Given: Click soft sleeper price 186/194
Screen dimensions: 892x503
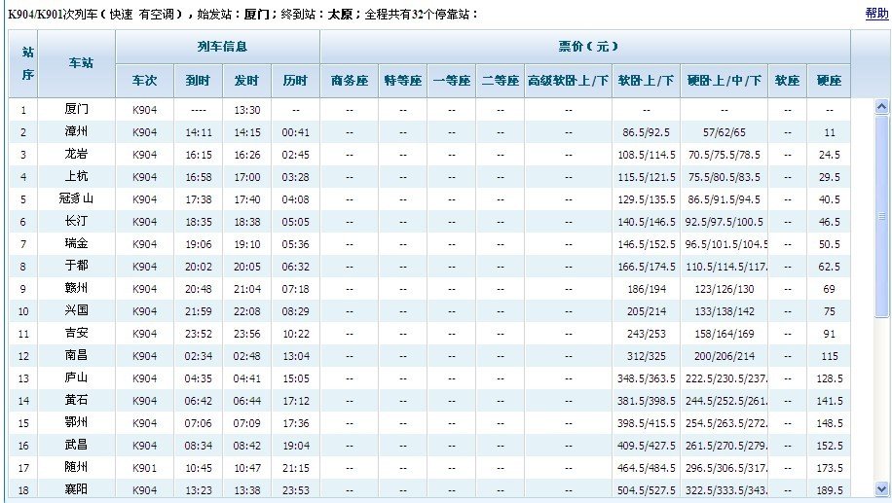Looking at the screenshot, I should point(647,289).
